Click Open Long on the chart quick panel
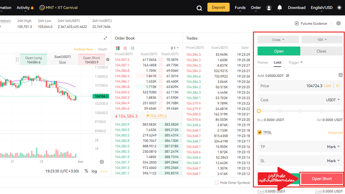This screenshot has width=345, height=194. point(33,60)
